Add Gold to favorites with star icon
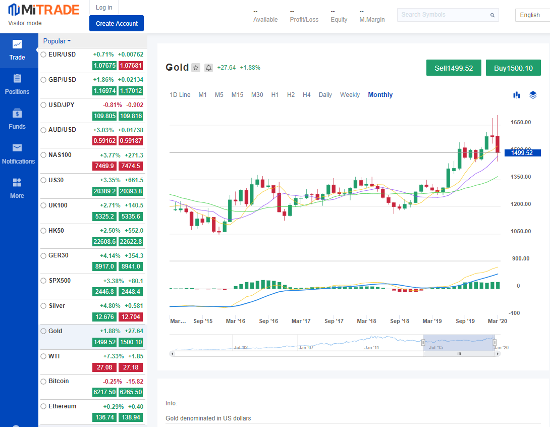The width and height of the screenshot is (550, 427). click(x=196, y=68)
